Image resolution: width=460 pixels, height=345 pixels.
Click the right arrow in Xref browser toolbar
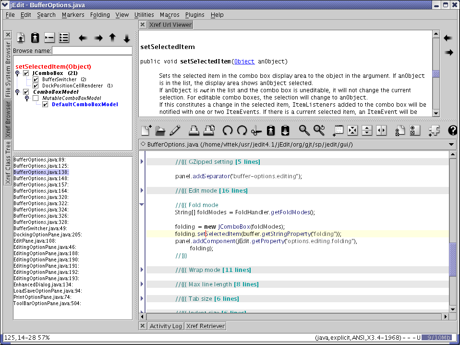click(98, 38)
